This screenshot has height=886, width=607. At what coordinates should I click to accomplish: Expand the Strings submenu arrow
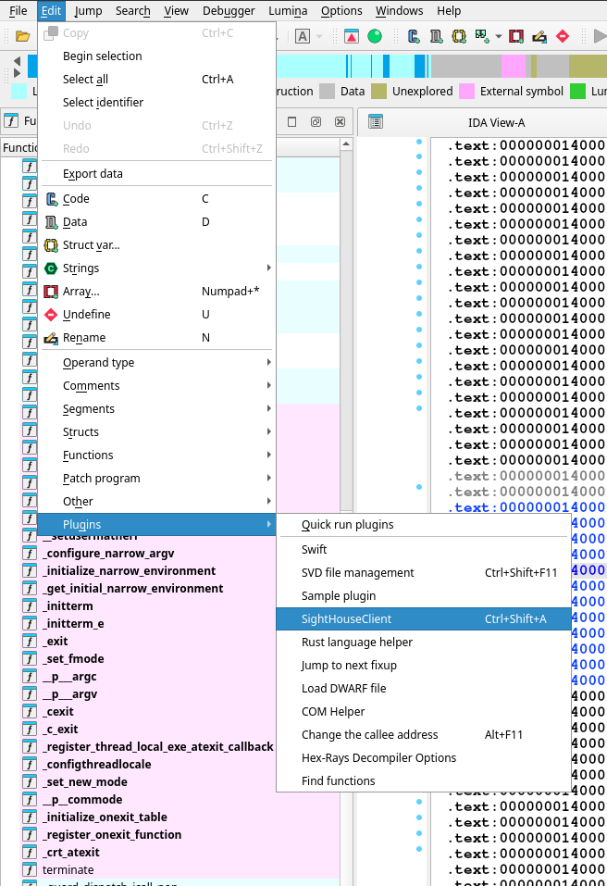pyautogui.click(x=268, y=268)
